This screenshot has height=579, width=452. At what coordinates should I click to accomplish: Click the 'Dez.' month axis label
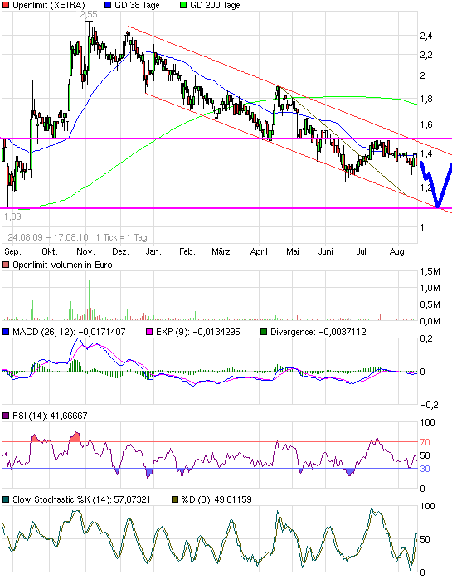pos(121,252)
